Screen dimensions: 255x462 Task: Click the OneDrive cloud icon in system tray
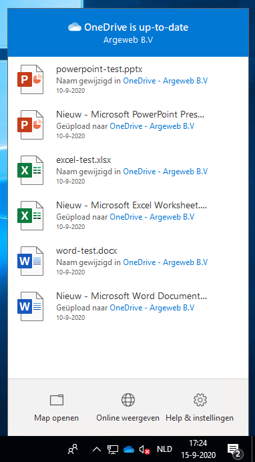click(x=129, y=449)
